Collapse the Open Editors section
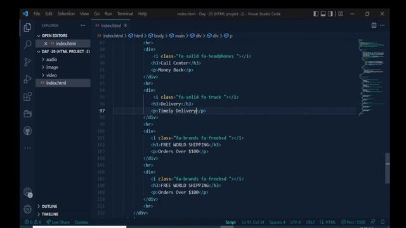This screenshot has width=406, height=228. [x=55, y=35]
